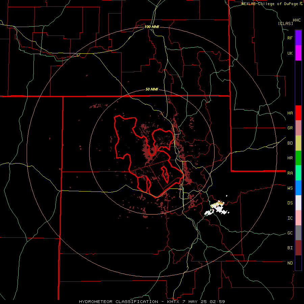Click the RF legend label
This screenshot has width=304, height=304.
[290, 38]
